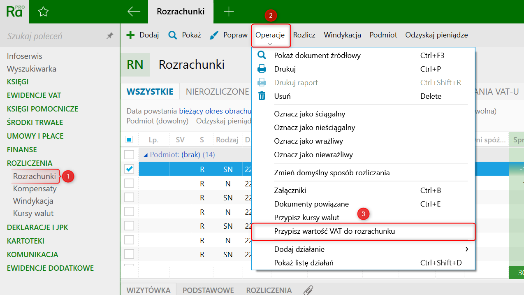The width and height of the screenshot is (524, 295).
Task: Add a new tab with the plus icon
Action: point(229,12)
